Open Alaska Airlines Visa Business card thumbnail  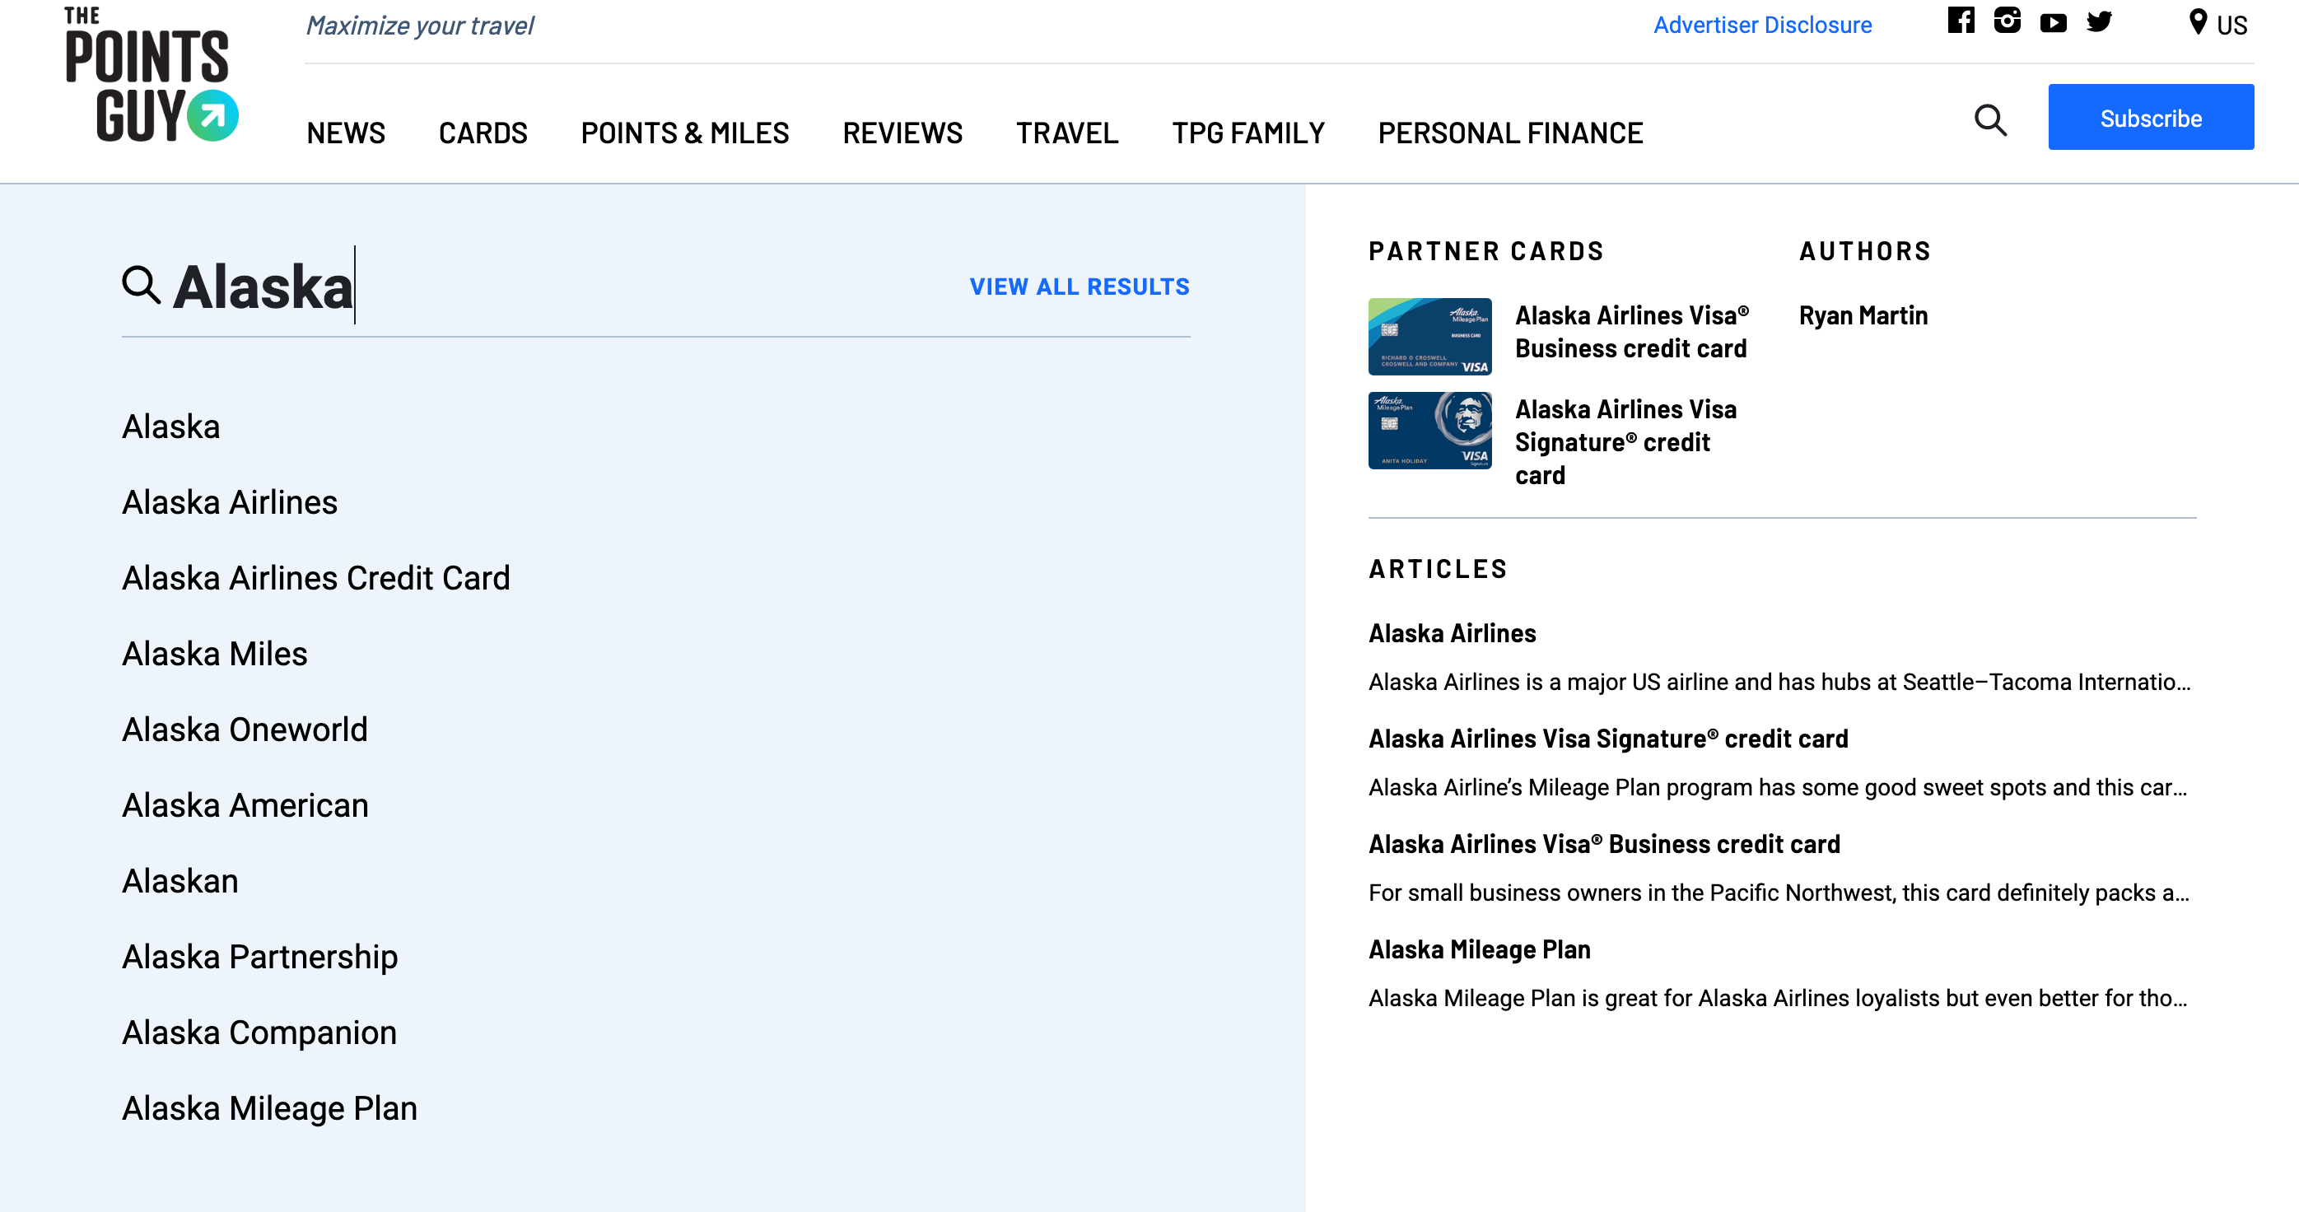[1429, 337]
